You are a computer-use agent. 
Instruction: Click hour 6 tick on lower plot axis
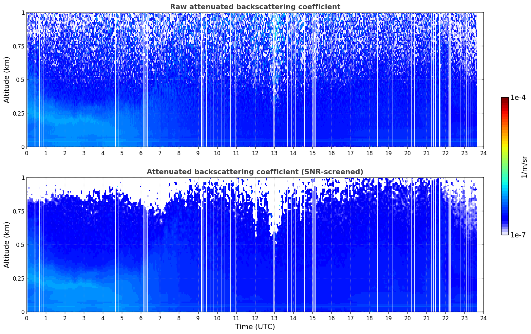click(141, 318)
